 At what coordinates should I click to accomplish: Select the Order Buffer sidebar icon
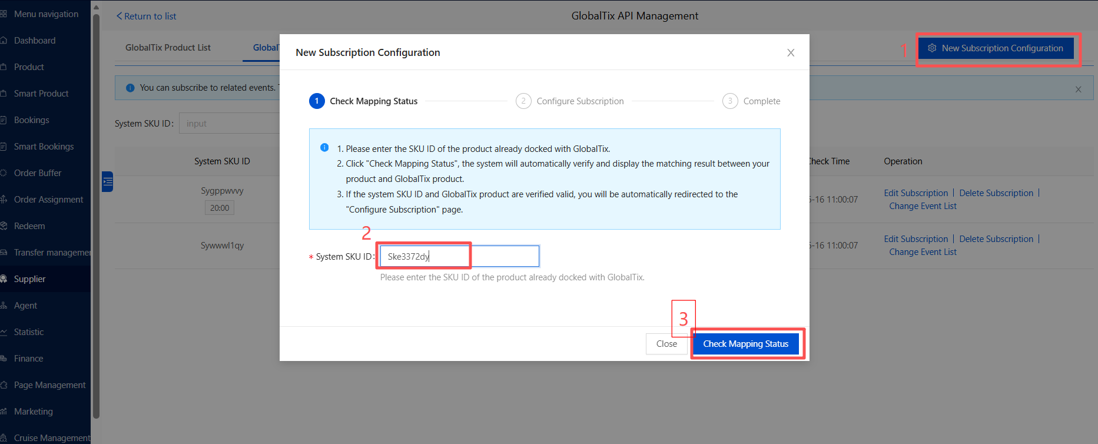[4, 173]
